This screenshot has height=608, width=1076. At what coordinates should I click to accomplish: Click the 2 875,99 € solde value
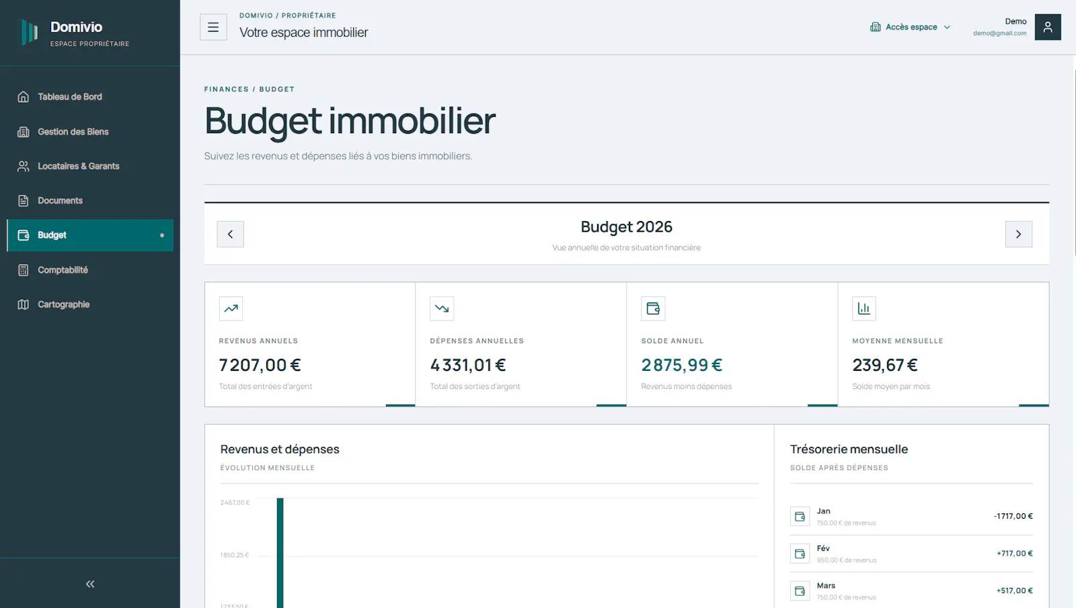(682, 365)
